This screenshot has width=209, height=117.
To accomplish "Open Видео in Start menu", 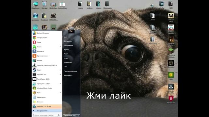I will pyautogui.click(x=66, y=54).
